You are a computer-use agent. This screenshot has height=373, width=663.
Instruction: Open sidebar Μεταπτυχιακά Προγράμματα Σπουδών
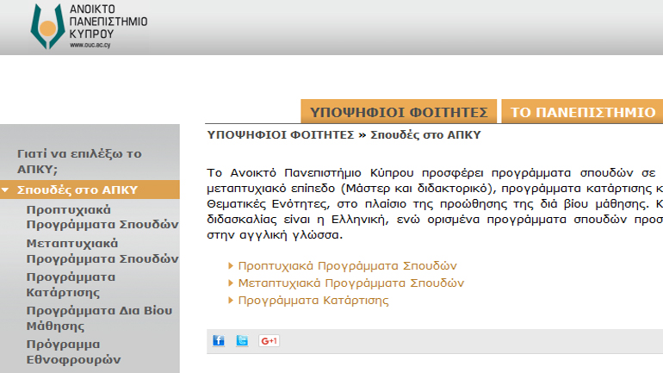102,251
